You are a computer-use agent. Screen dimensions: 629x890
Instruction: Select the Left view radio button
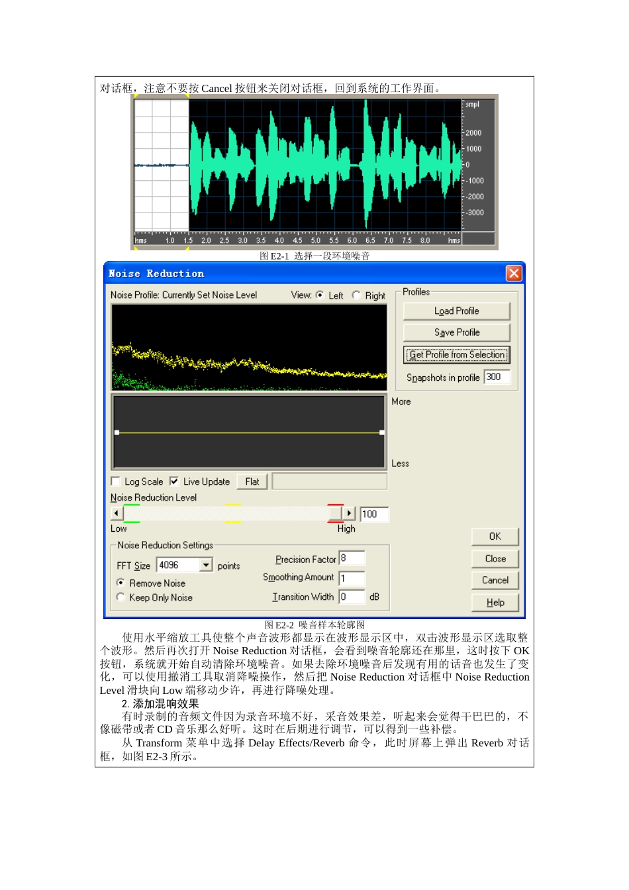[x=320, y=295]
